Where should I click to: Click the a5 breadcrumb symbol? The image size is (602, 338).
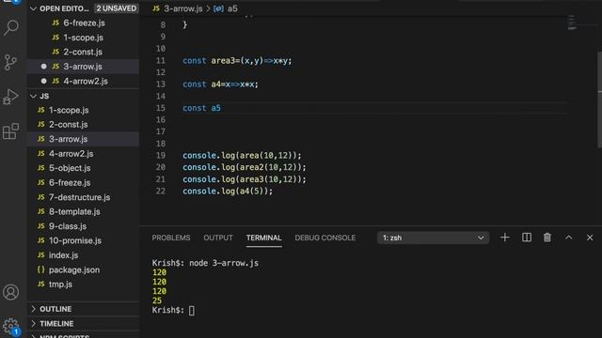[232, 8]
